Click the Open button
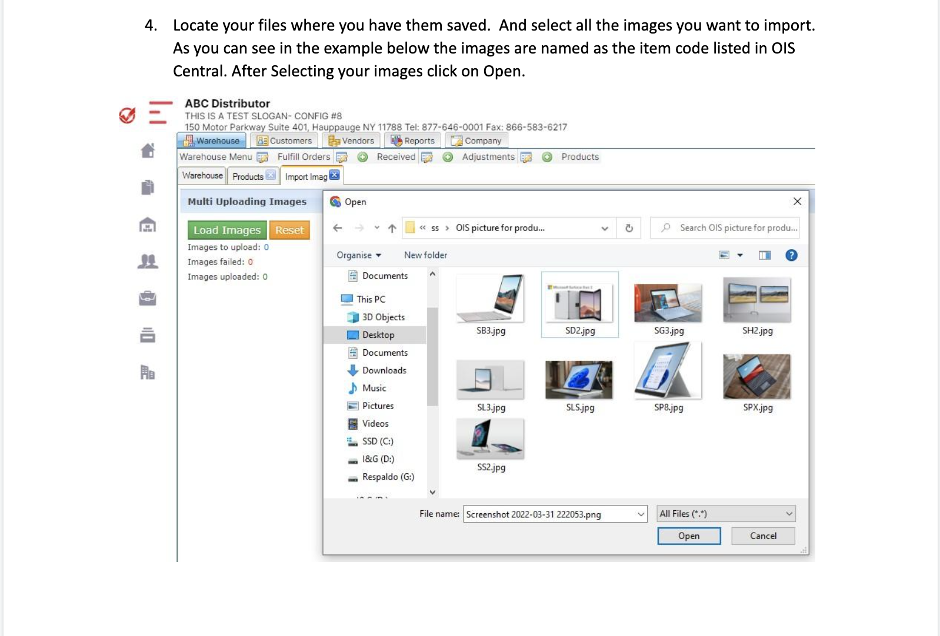Screen dimensions: 940x636 tap(689, 536)
